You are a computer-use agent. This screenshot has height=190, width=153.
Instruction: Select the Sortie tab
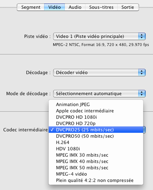[128, 7]
